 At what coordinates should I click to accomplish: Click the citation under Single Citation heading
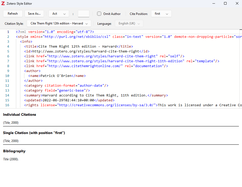pyautogui.click(x=11, y=141)
